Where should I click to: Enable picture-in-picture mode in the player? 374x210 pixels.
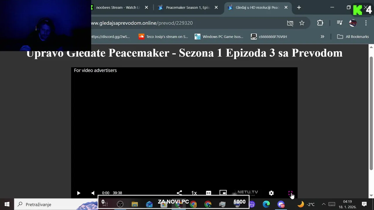click(x=223, y=193)
